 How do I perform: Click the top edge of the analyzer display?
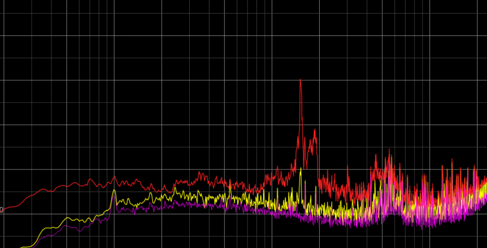point(243,1)
